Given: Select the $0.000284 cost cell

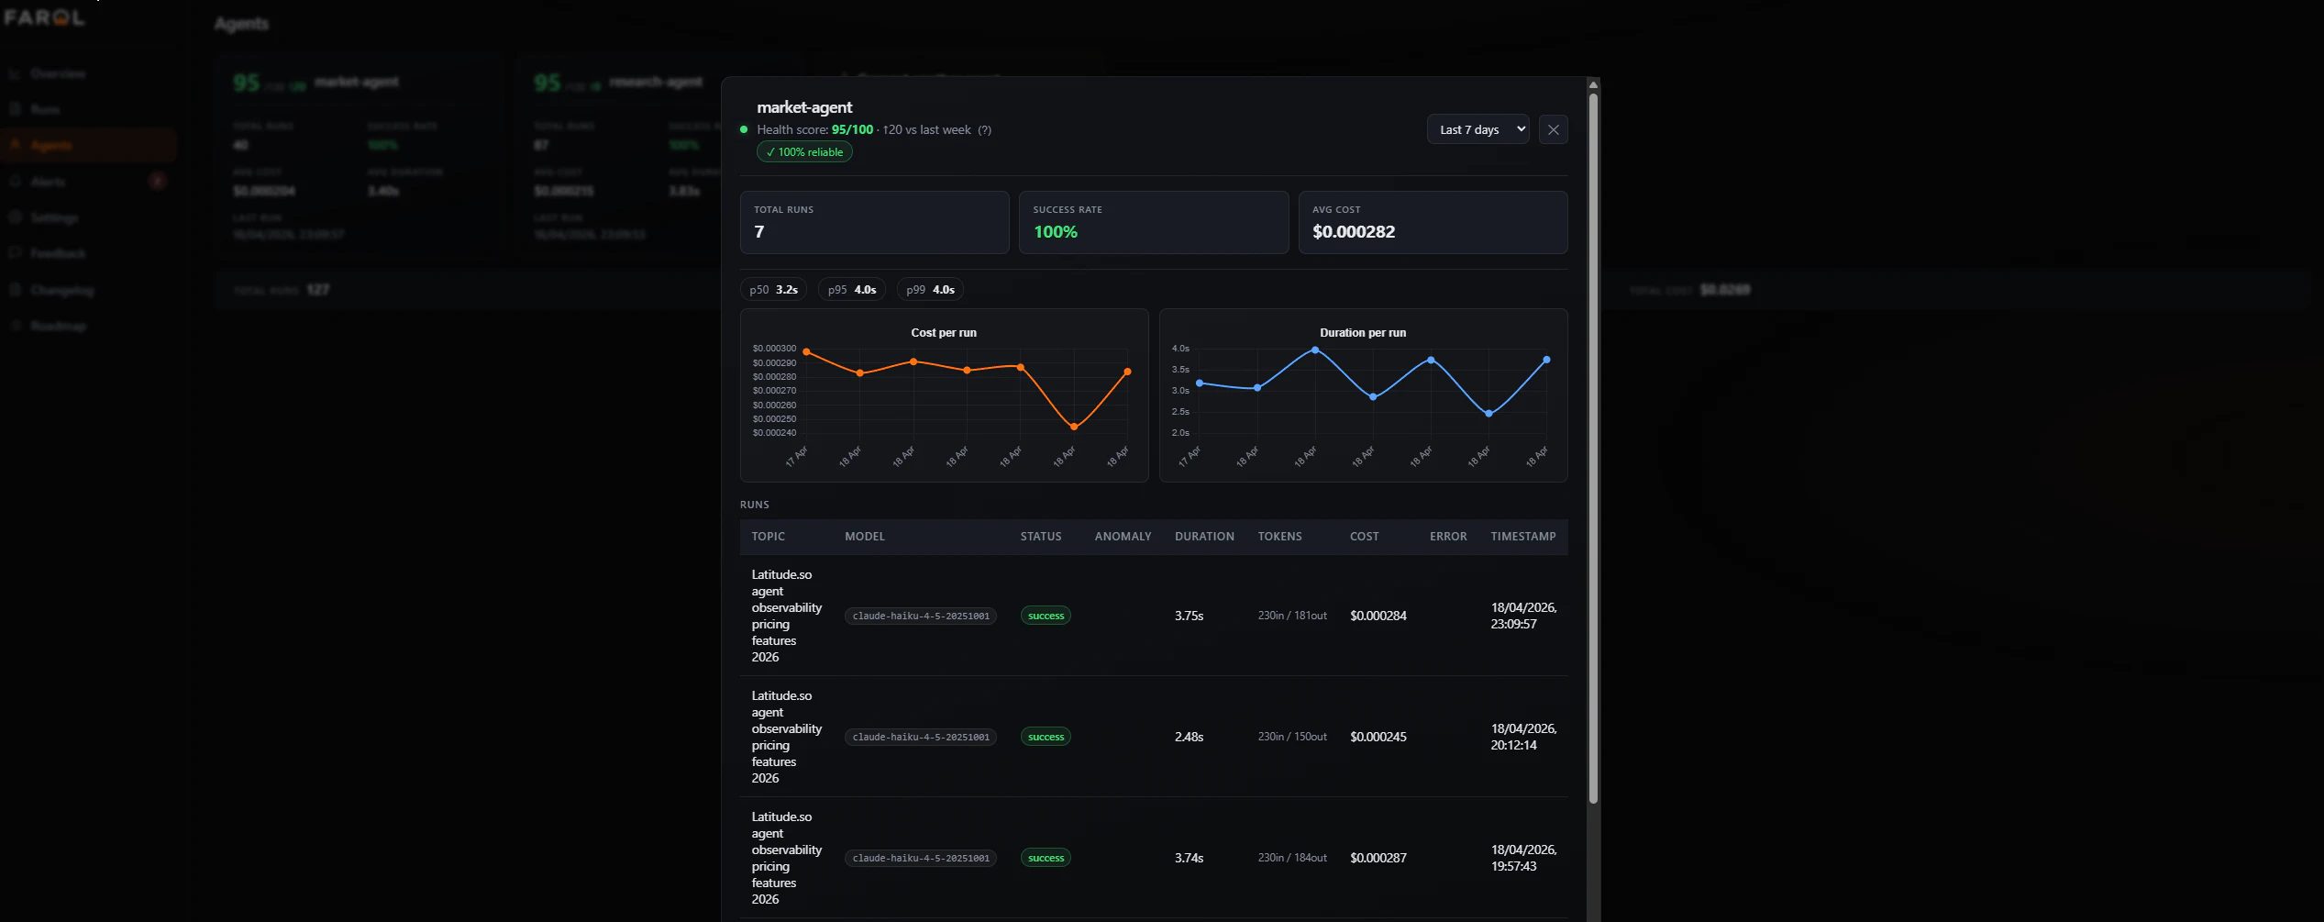Looking at the screenshot, I should coord(1378,616).
